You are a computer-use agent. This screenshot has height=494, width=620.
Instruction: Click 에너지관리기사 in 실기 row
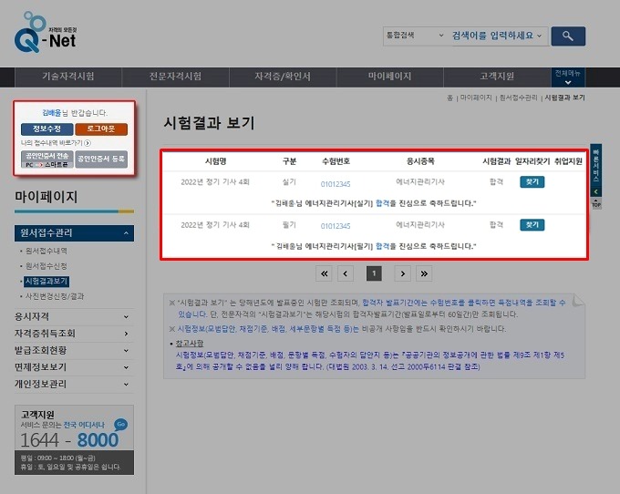(420, 181)
